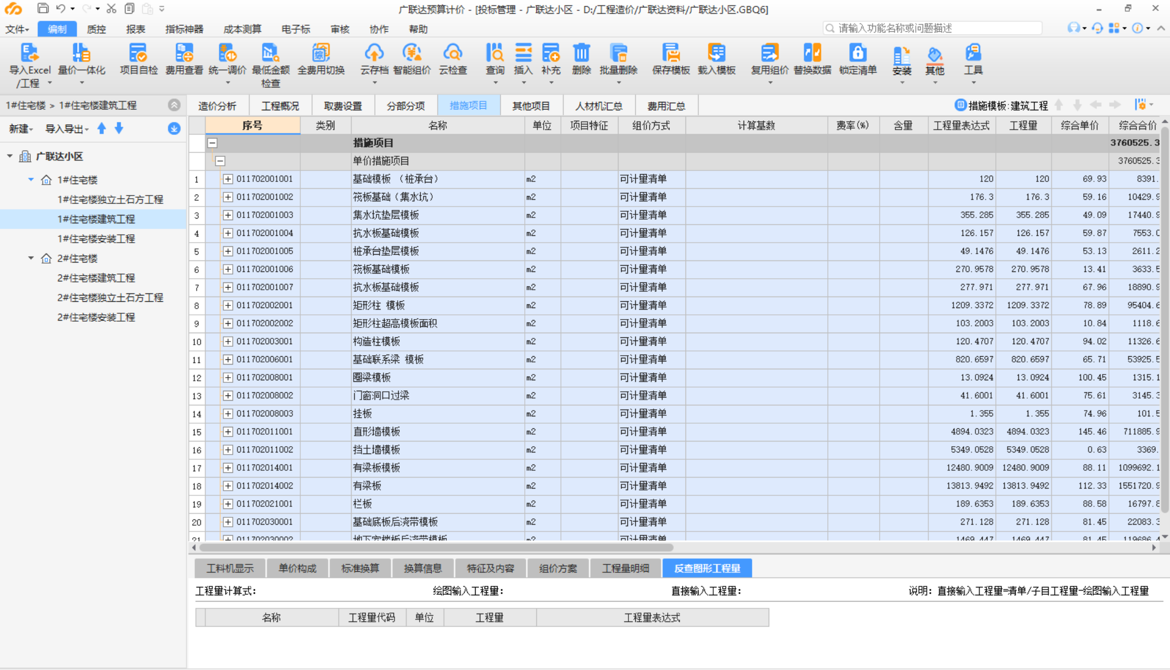Switch to the 质控 ribbon tab

click(x=96, y=29)
